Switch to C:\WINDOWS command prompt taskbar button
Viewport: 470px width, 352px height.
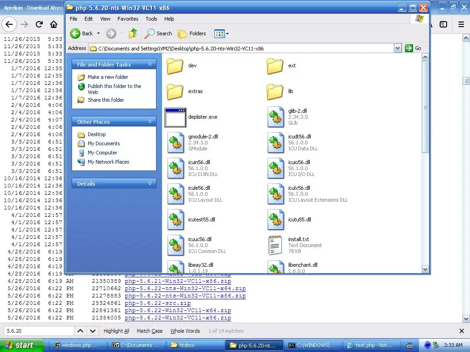click(312, 346)
